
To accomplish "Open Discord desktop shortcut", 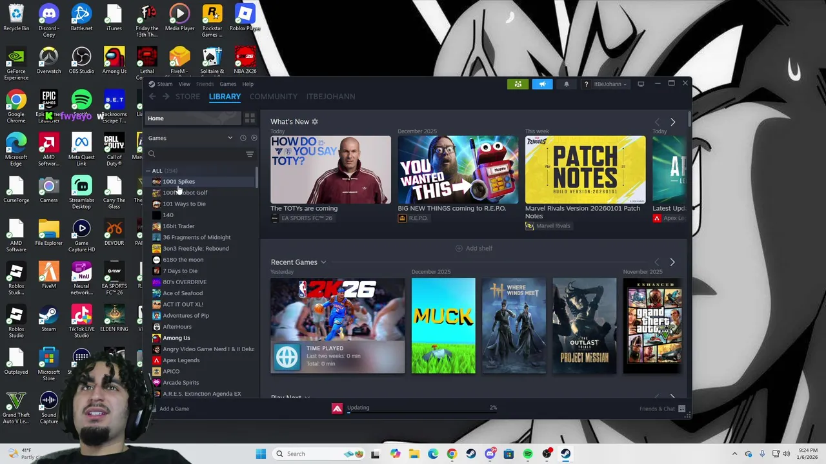I will [48, 19].
